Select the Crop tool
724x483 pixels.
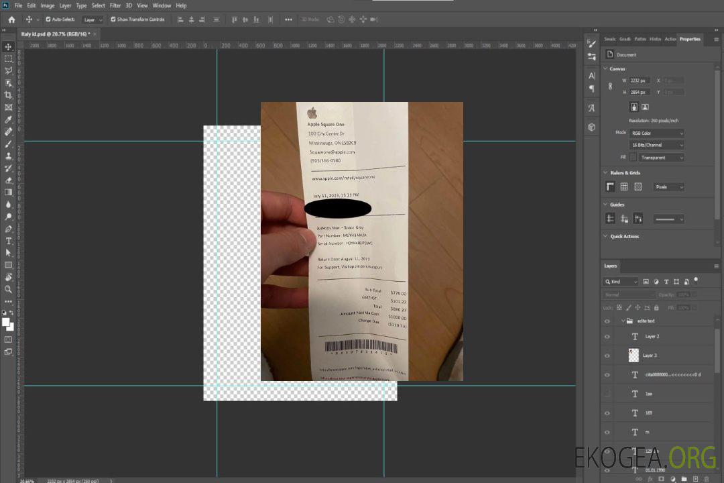click(8, 95)
